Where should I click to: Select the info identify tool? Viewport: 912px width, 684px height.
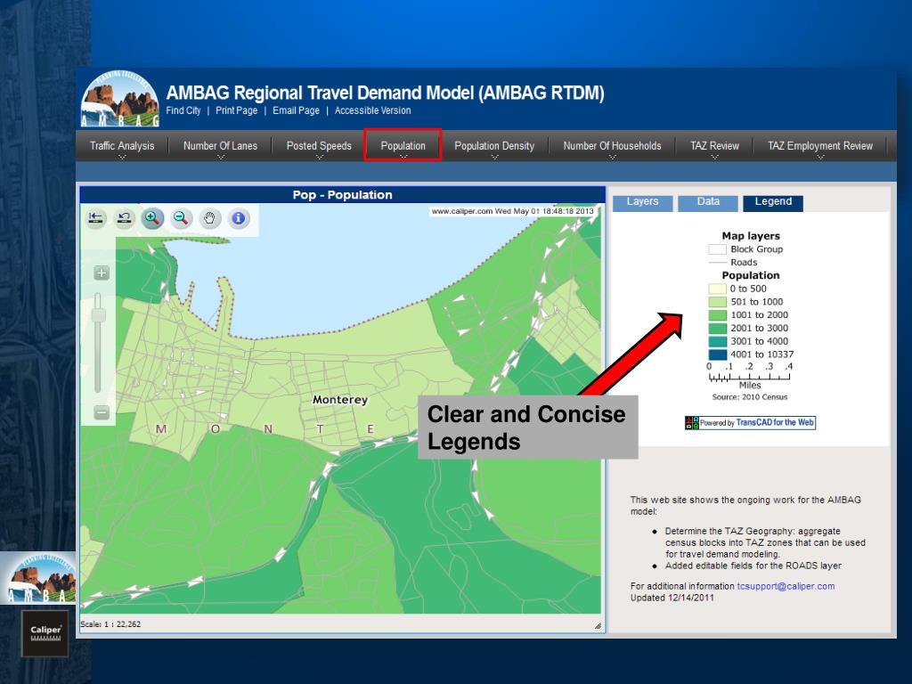click(x=239, y=219)
